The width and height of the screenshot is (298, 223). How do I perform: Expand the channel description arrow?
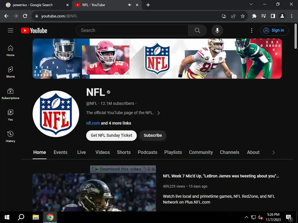click(159, 113)
